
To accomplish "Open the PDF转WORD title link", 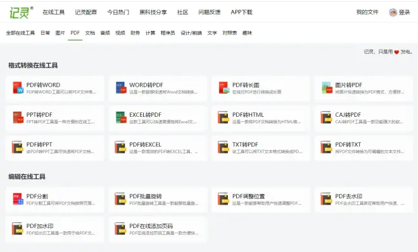I will (x=43, y=85).
